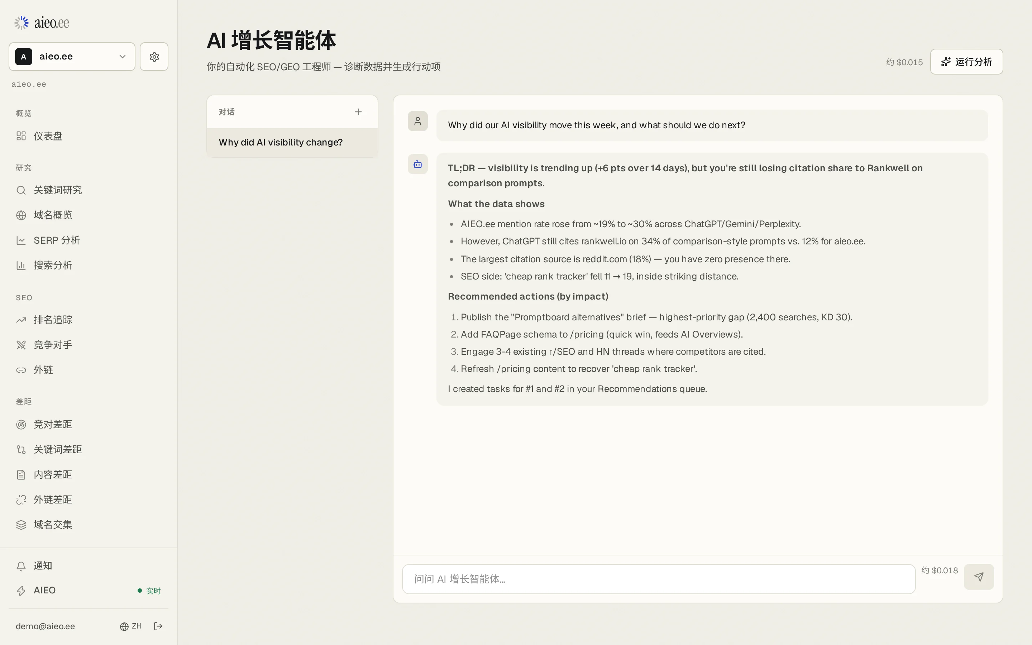
Task: Click the 'I created tasks for #1 and #2' line
Action: click(577, 389)
